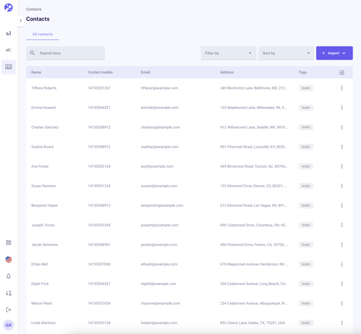Screen dimensions: 361x334
Task: Click the sync settings sidebar icon
Action: click(x=8, y=293)
